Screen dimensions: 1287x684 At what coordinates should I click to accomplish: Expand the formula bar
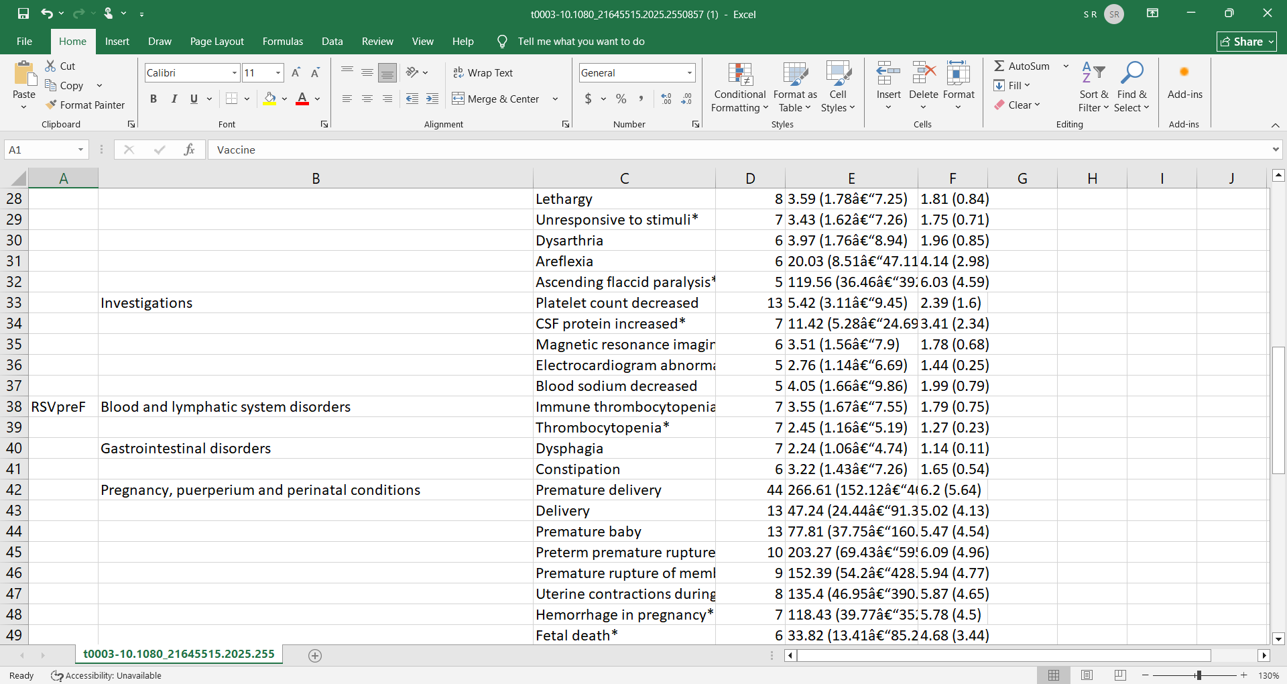tap(1276, 150)
